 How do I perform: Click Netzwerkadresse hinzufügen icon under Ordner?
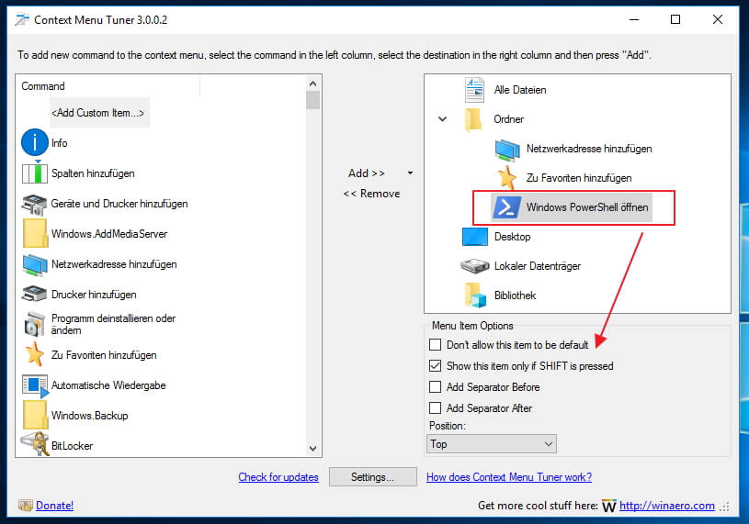click(x=507, y=150)
